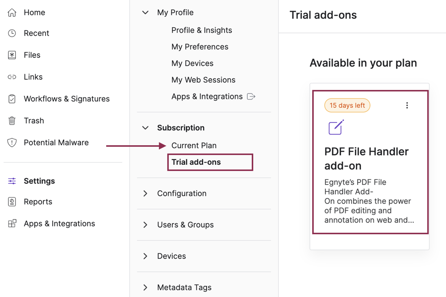
Task: Expand the Metadata Tags section
Action: pos(146,288)
